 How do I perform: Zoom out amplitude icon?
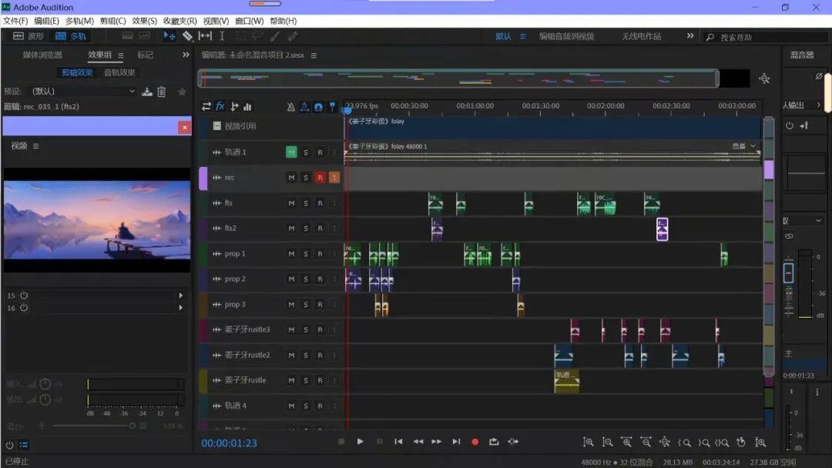tap(607, 442)
